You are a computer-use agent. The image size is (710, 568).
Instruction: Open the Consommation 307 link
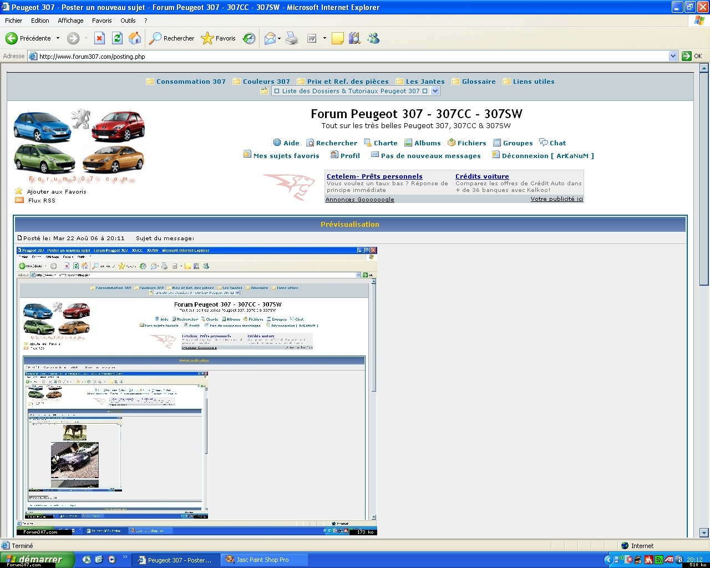[191, 82]
